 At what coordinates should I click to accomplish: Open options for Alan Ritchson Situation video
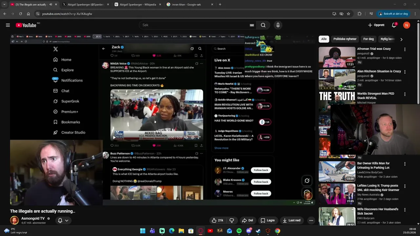[x=405, y=71]
